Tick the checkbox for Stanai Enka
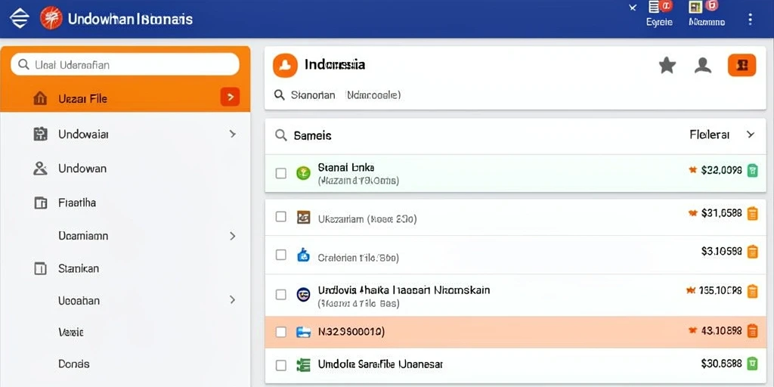This screenshot has height=387, width=774. 281,173
